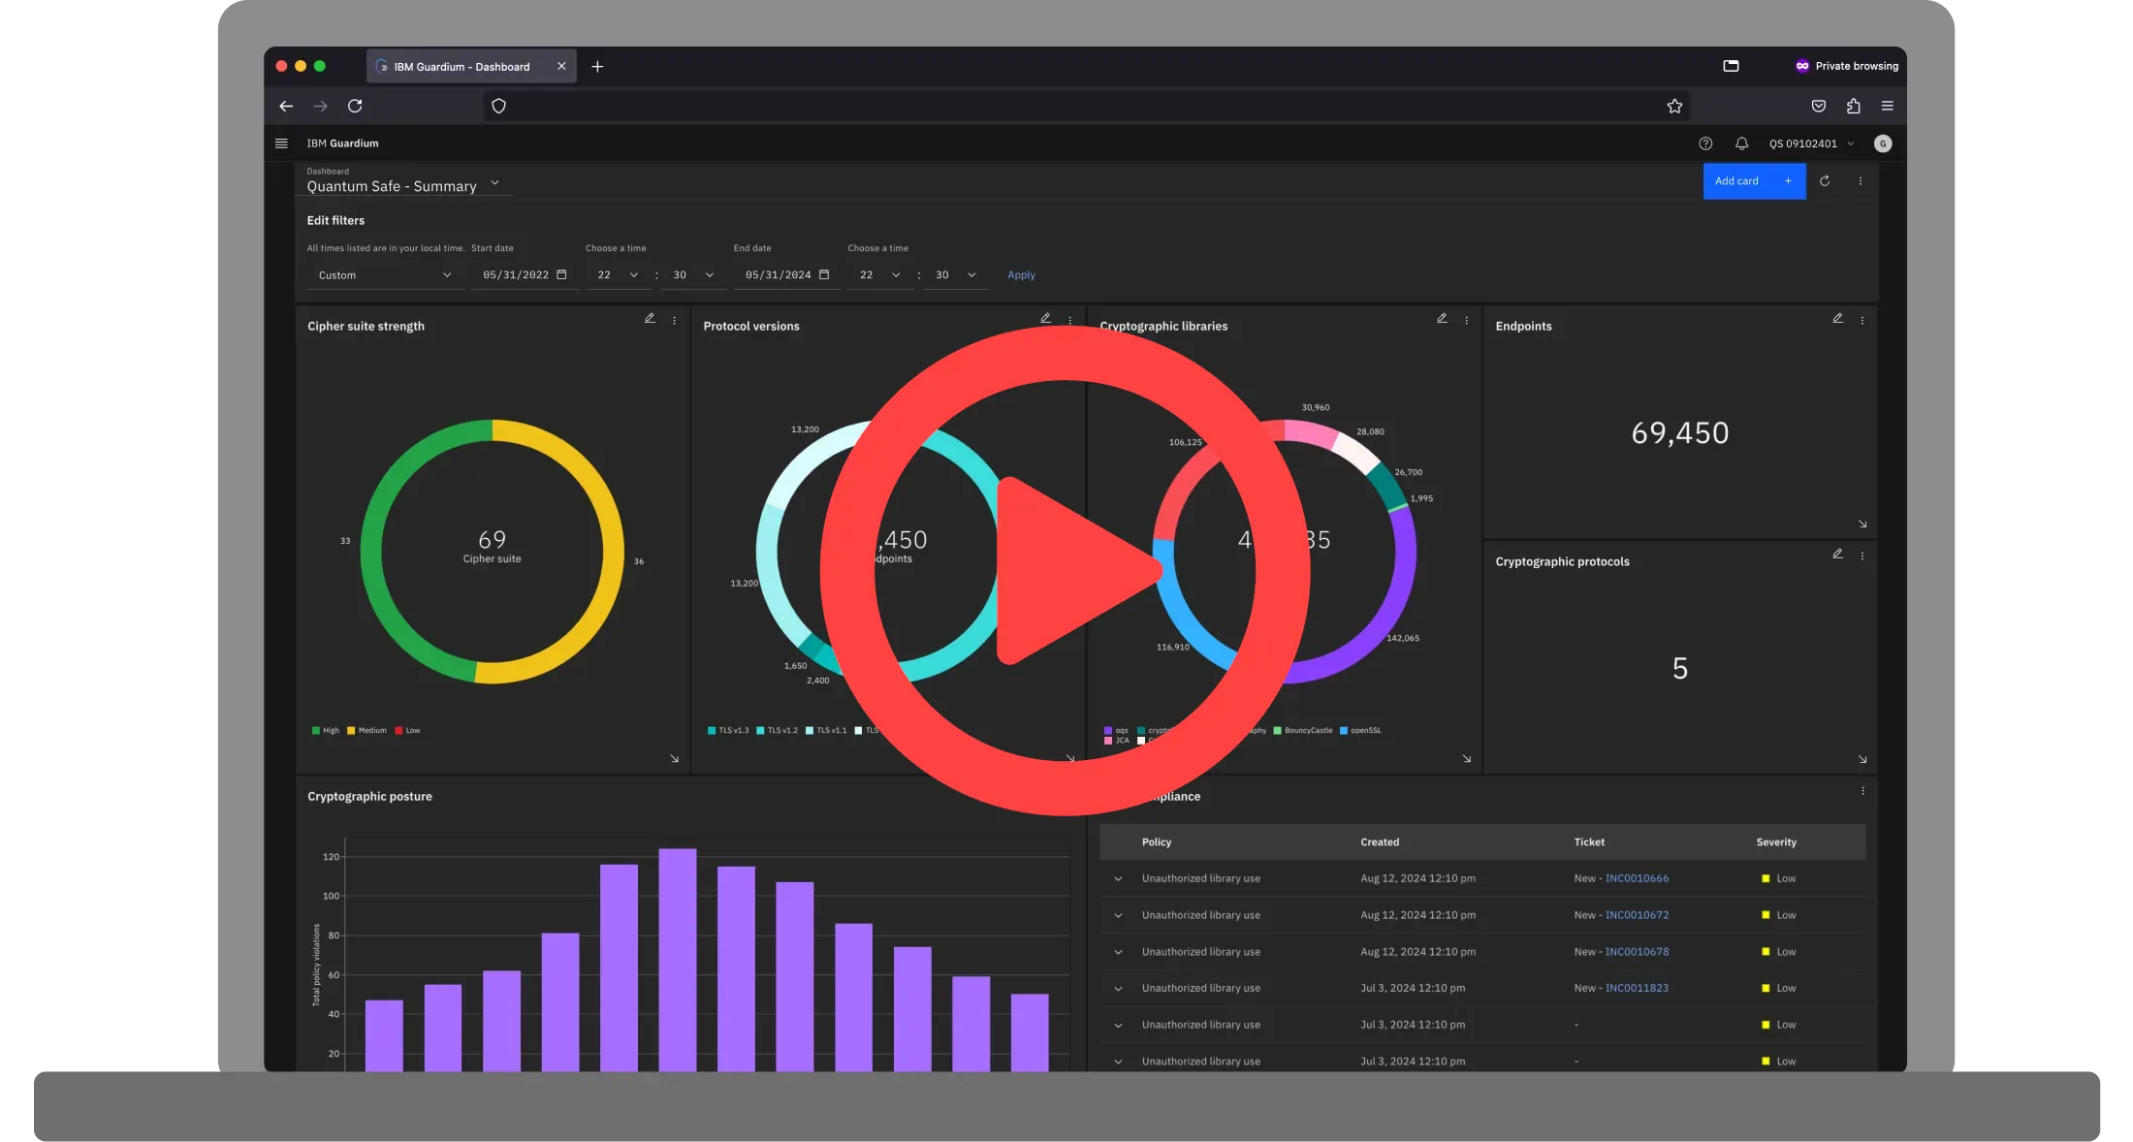The image size is (2133, 1142).
Task: Refresh the dashboard with the reload icon
Action: (1825, 181)
